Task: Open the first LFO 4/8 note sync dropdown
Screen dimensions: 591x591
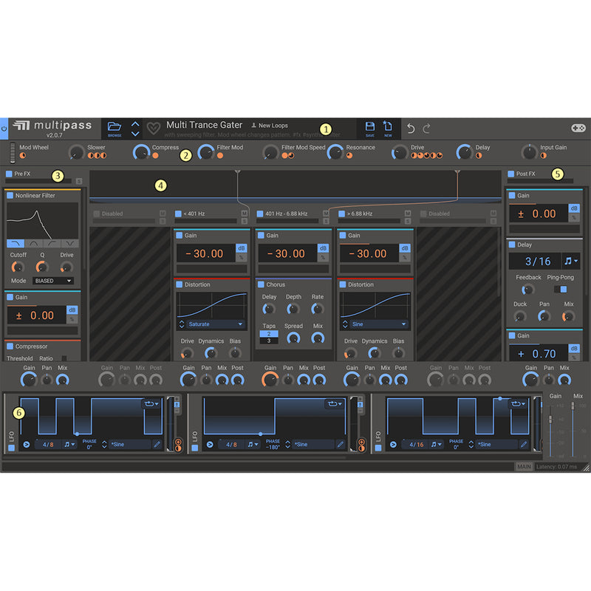Action: pyautogui.click(x=69, y=445)
